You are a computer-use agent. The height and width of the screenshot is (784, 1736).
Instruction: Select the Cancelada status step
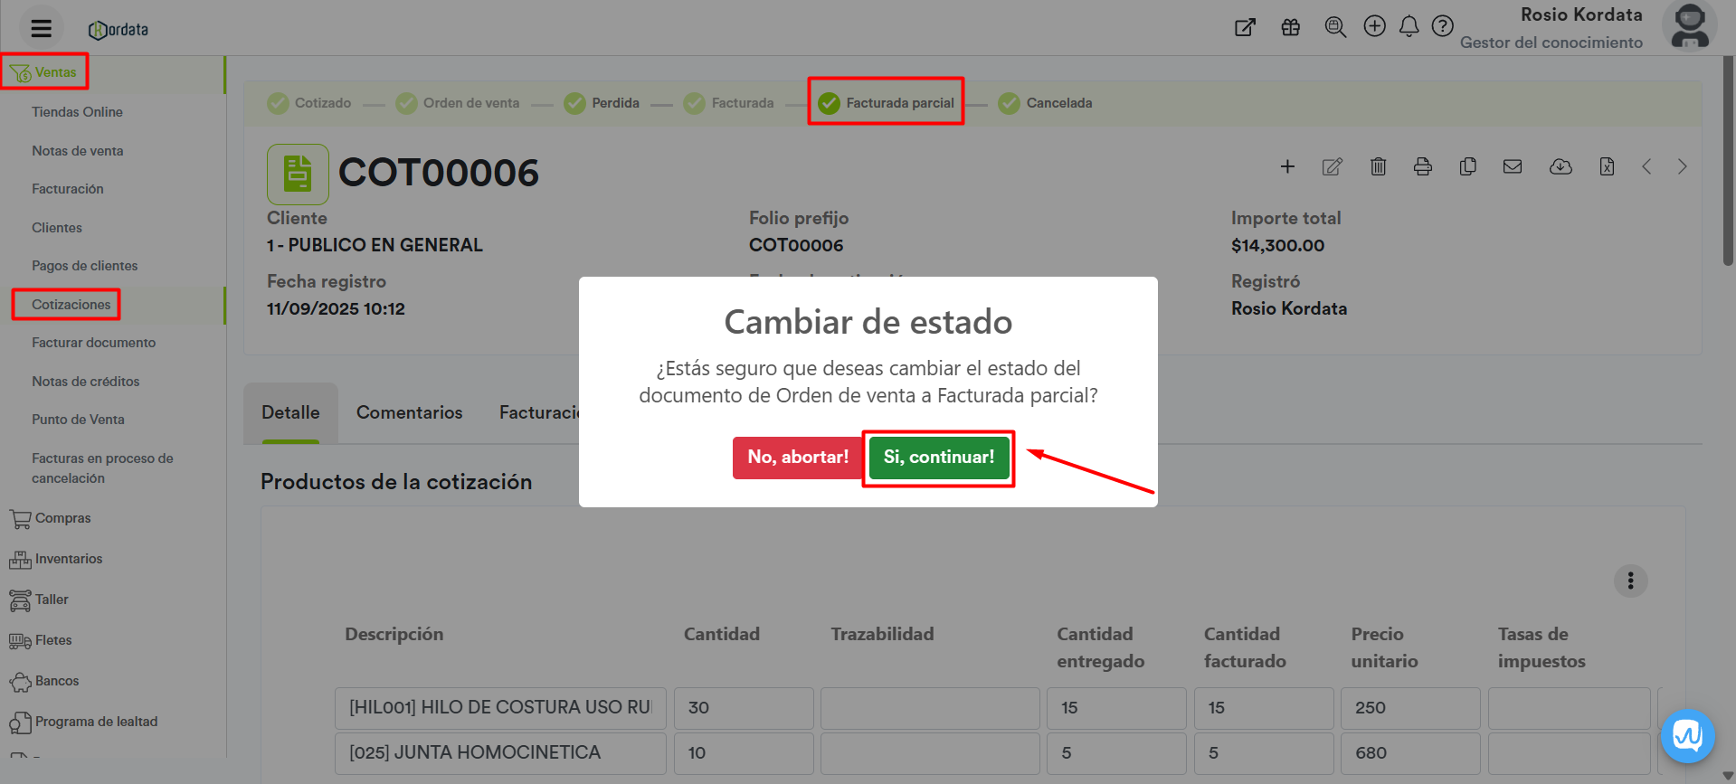point(1046,103)
